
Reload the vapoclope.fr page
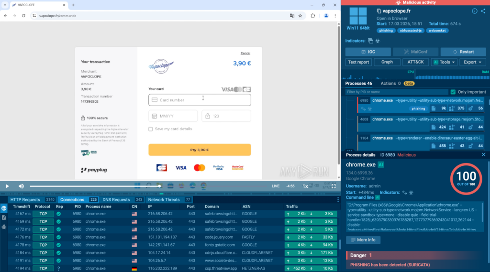(x=23, y=16)
